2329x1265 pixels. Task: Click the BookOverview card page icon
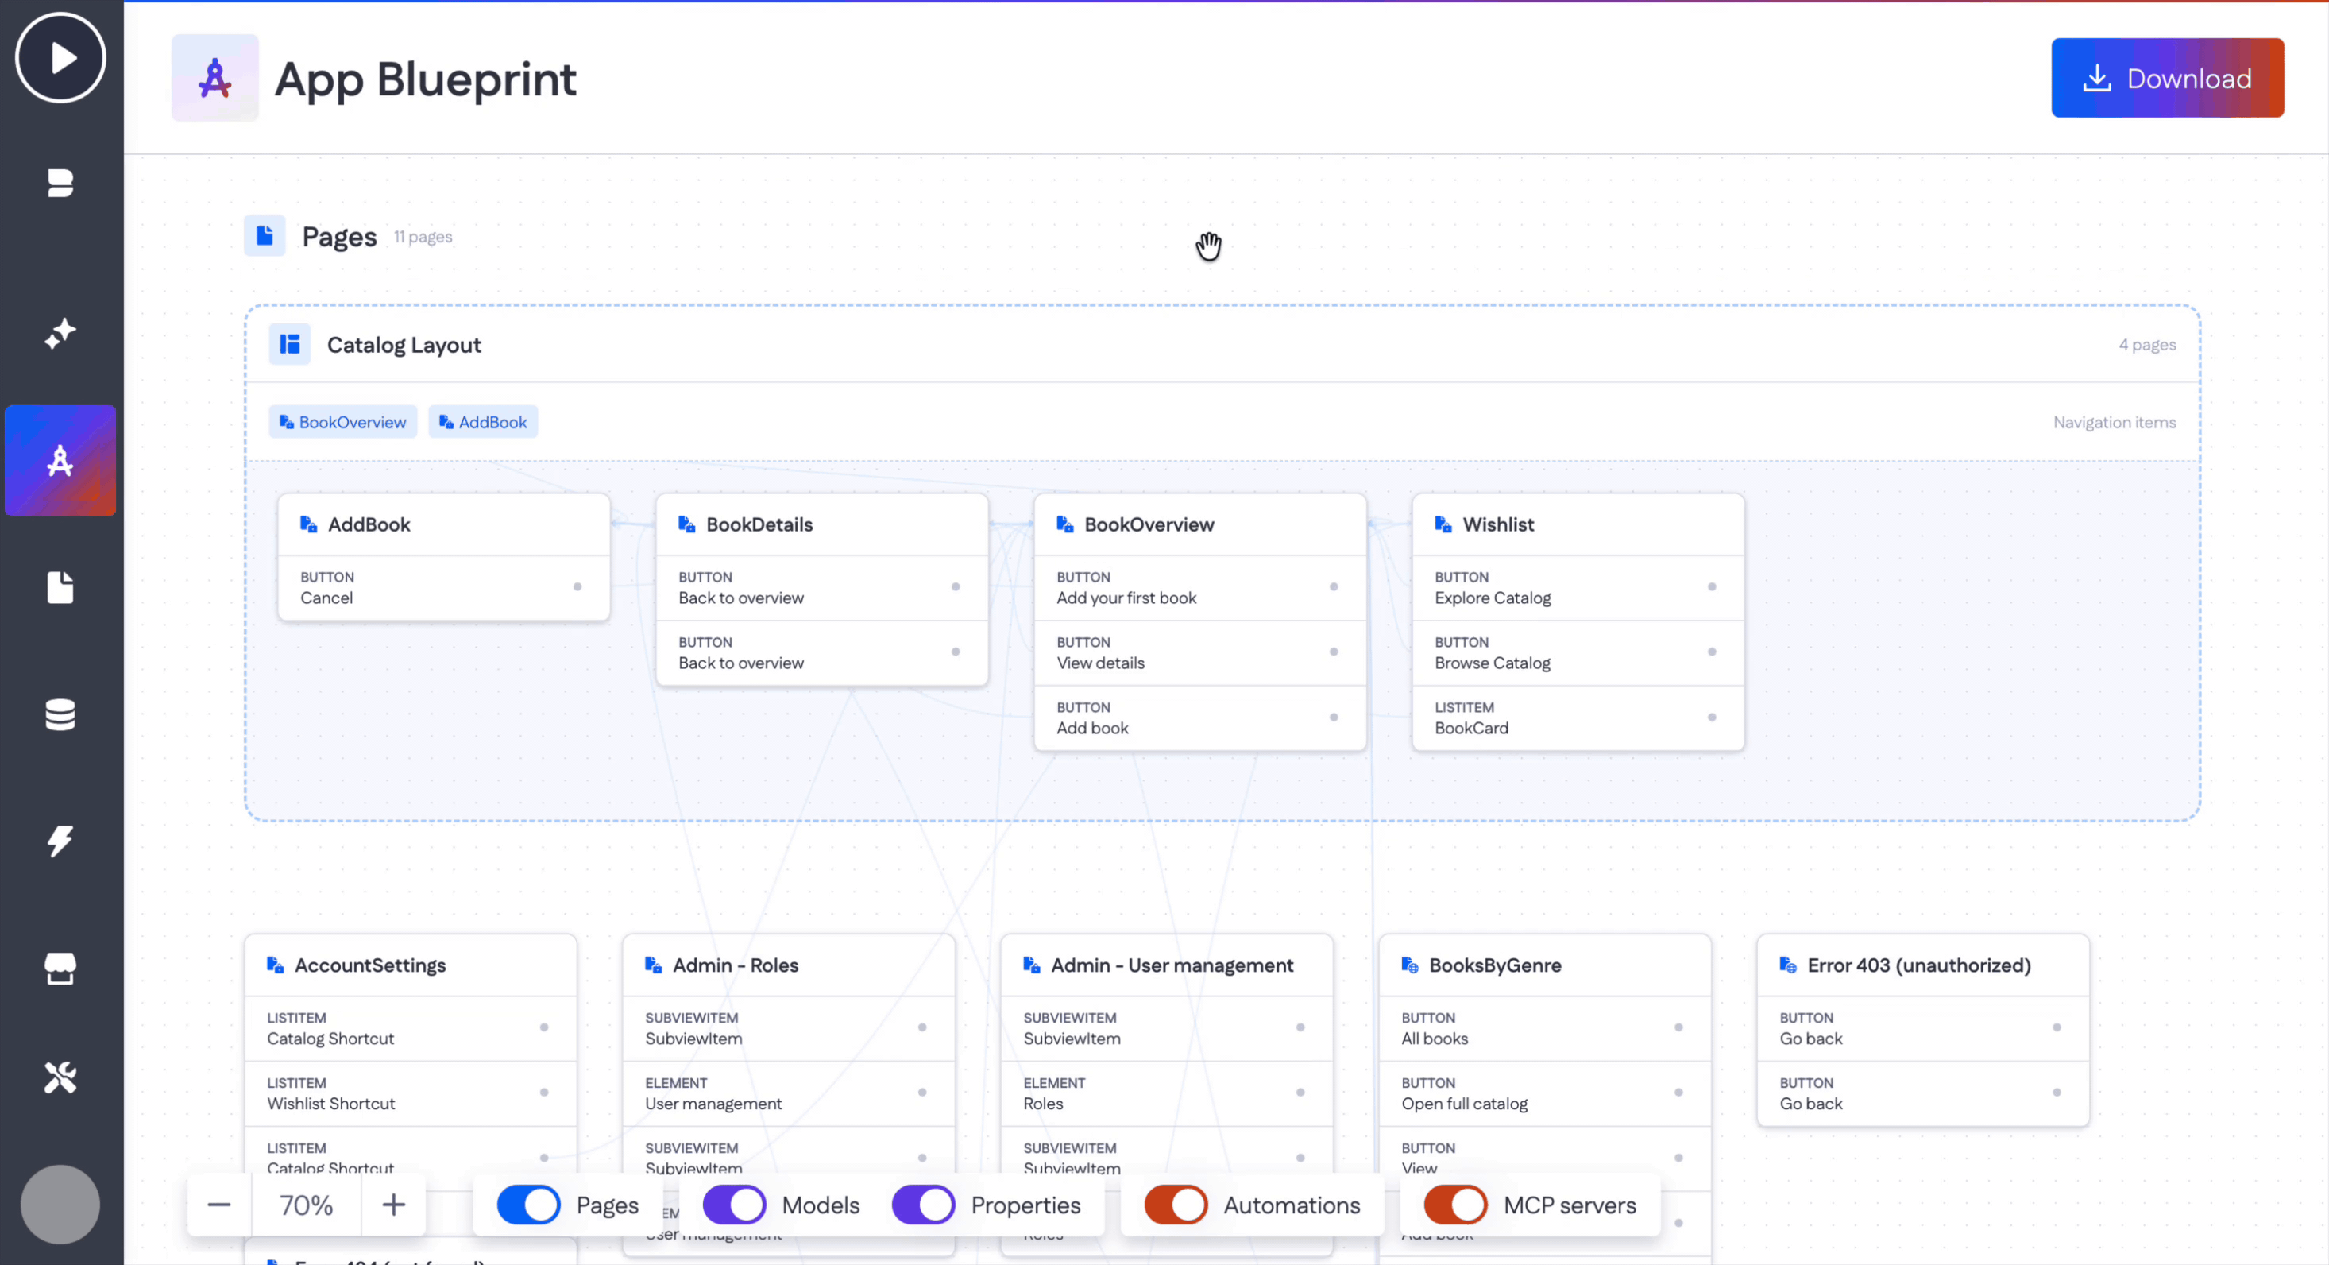1065,524
